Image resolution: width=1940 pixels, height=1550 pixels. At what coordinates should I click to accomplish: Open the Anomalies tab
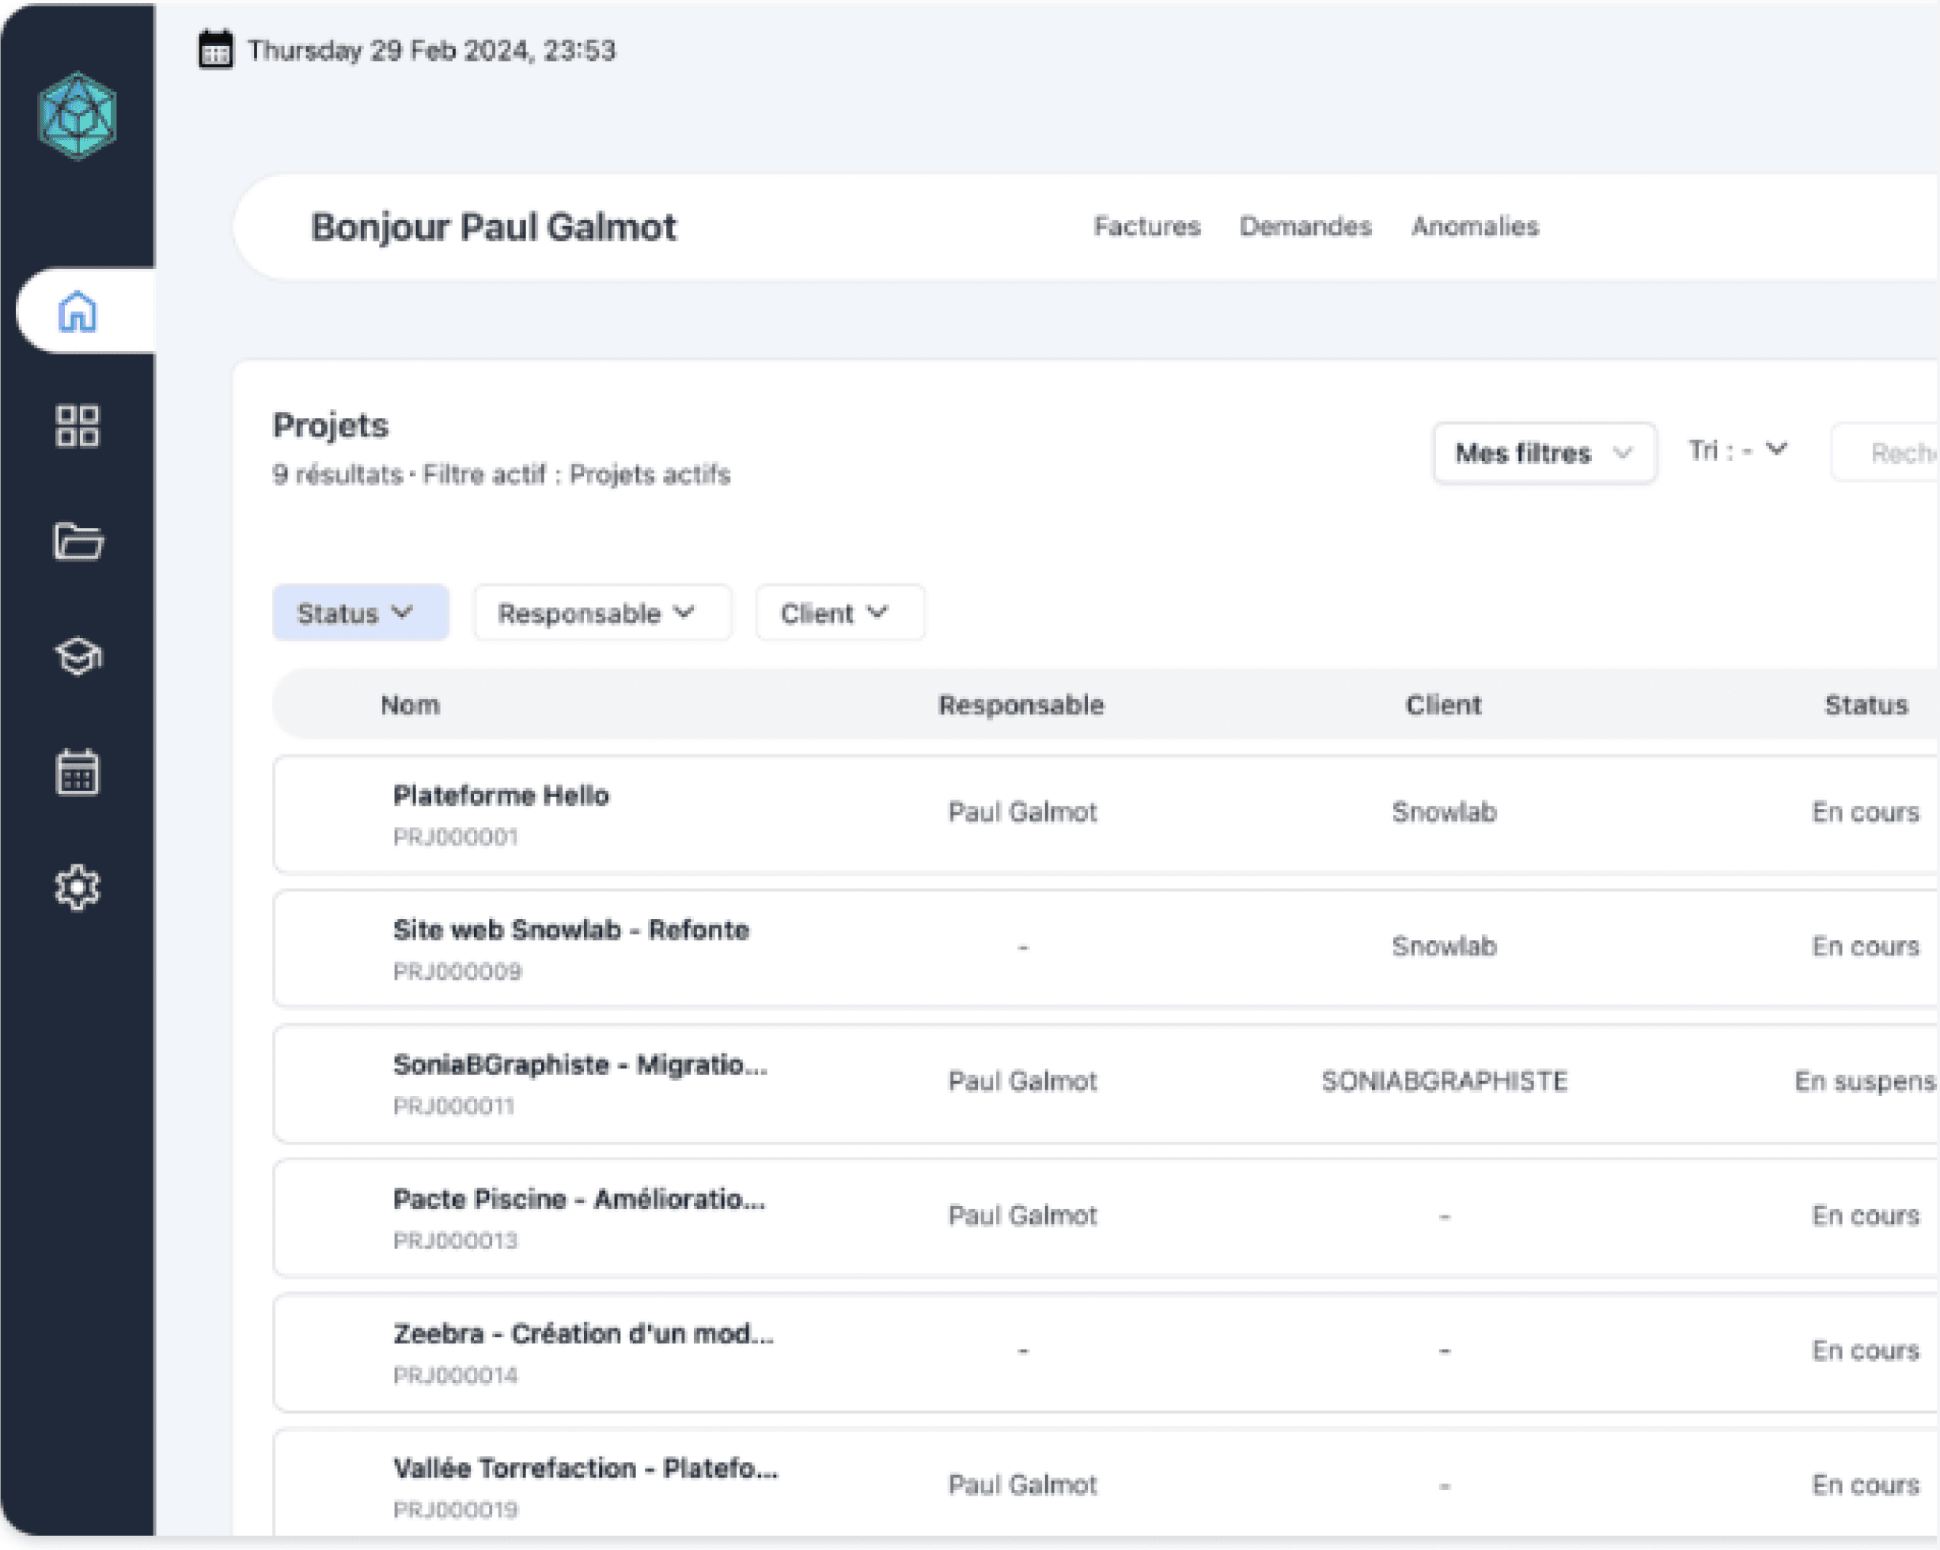point(1474,226)
